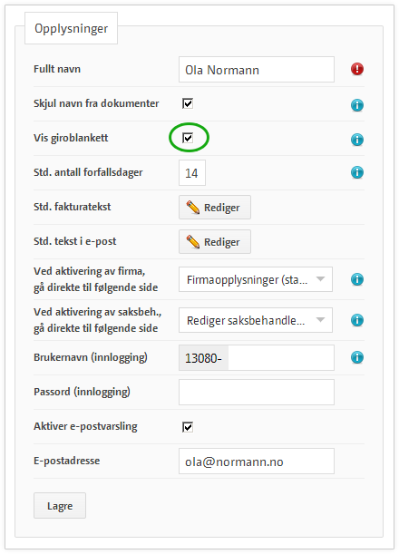
Task: Show info tooltip for Vis giroblankett
Action: [357, 140]
